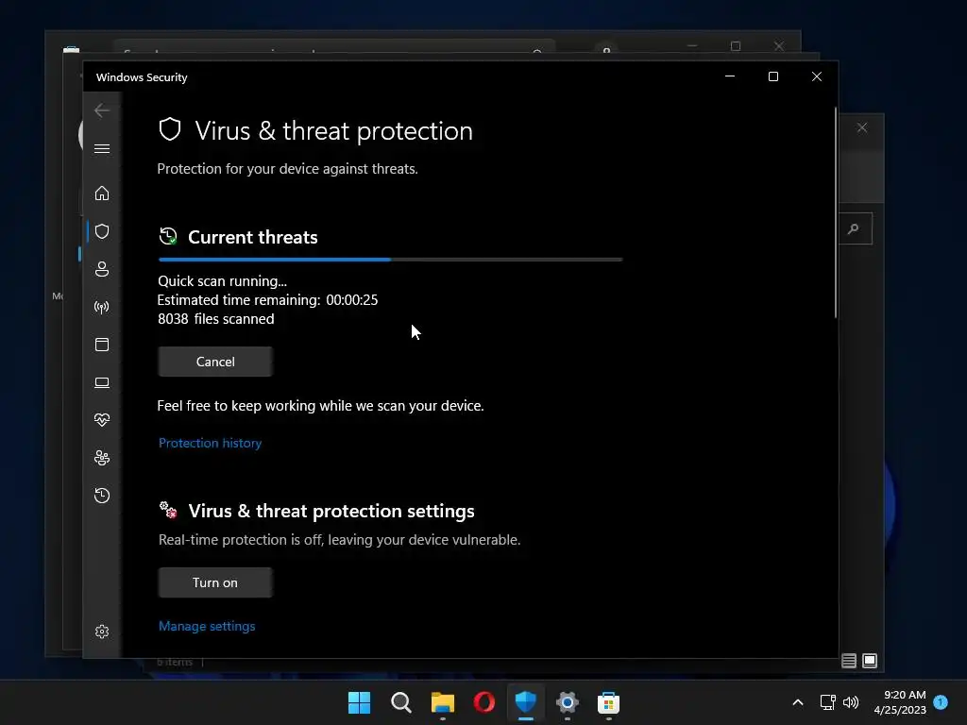Open Settings app from the taskbar
Screen dimensions: 967x725
point(567,702)
